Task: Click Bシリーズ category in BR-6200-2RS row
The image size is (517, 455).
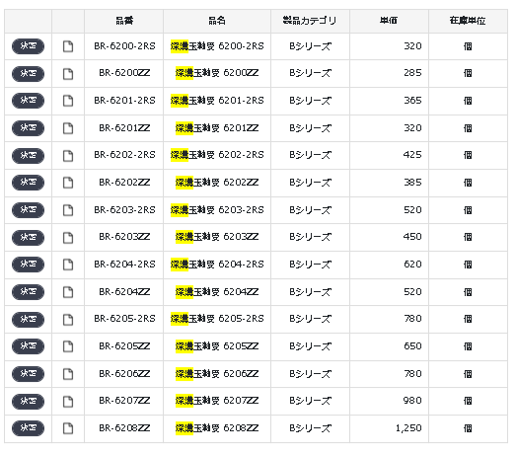Action: (x=310, y=46)
